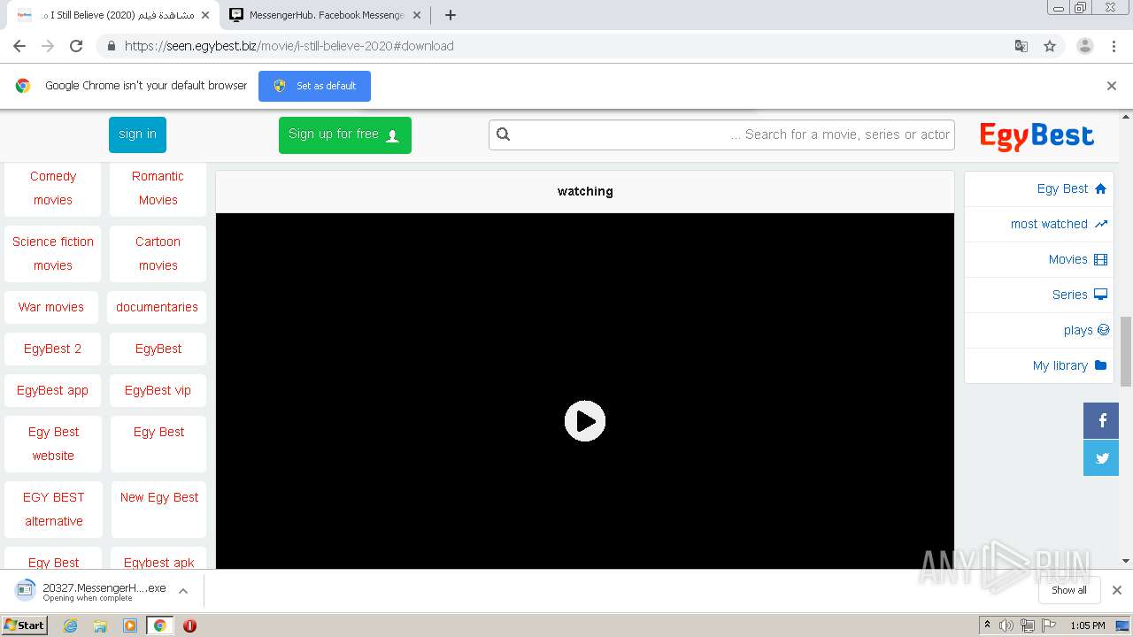Click the page vertical scrollbar thumb
This screenshot has width=1133, height=637.
tap(1126, 351)
